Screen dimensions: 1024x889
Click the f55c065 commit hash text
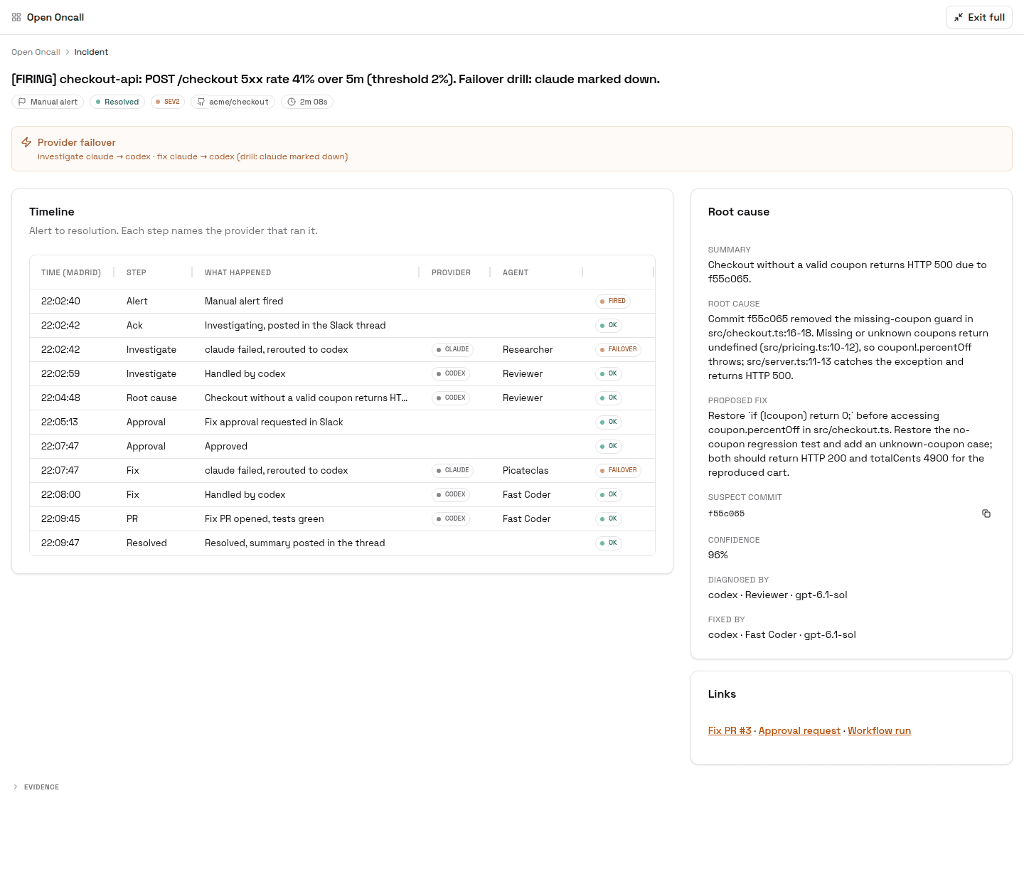(727, 513)
